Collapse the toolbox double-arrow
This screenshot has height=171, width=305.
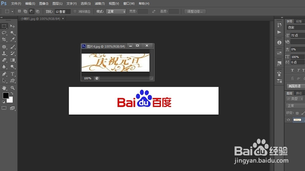[2, 17]
